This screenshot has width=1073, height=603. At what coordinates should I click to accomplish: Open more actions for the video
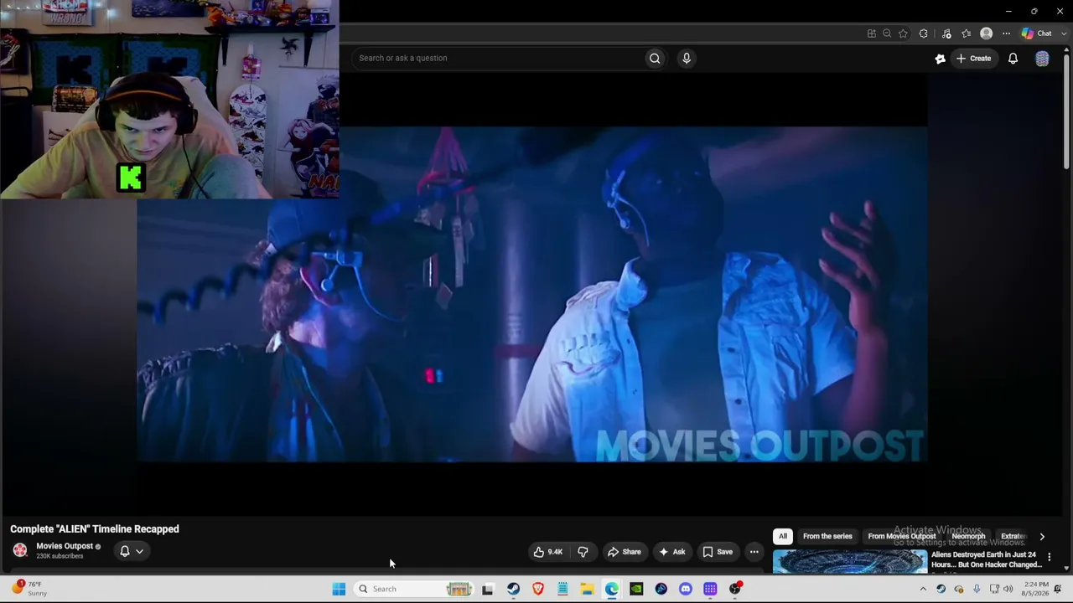[x=754, y=552]
